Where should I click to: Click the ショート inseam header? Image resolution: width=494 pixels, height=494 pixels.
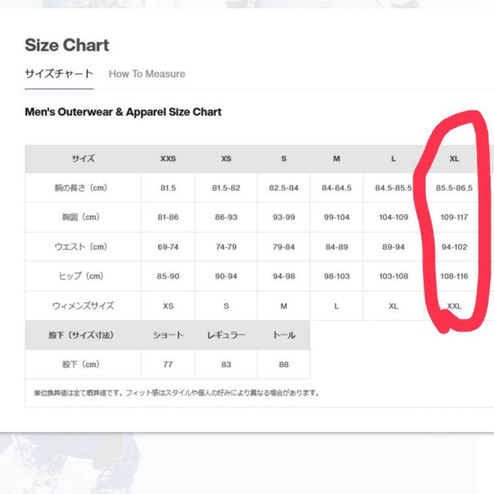pos(168,335)
